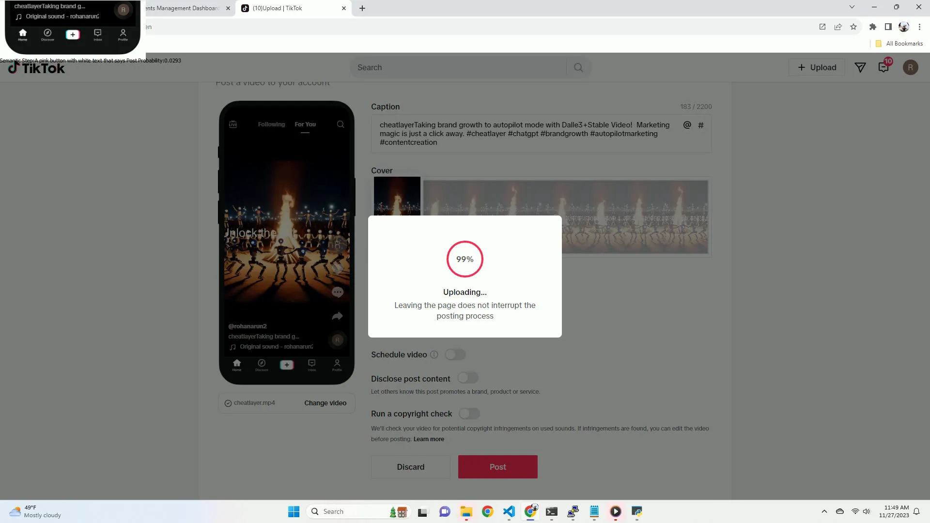930x523 pixels.
Task: Close the Upload | TikTok tab
Action: click(x=343, y=8)
